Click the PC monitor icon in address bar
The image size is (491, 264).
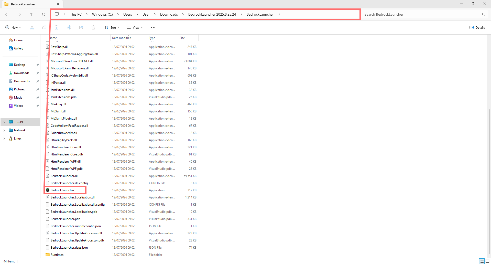57,14
